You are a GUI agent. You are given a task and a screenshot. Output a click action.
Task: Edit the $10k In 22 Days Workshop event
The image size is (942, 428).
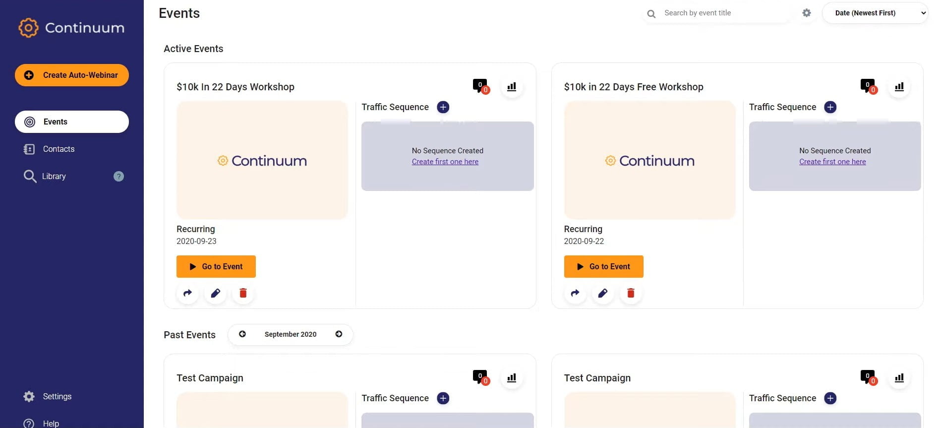[x=215, y=293]
